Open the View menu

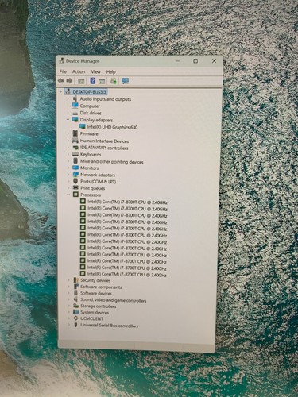coord(95,71)
